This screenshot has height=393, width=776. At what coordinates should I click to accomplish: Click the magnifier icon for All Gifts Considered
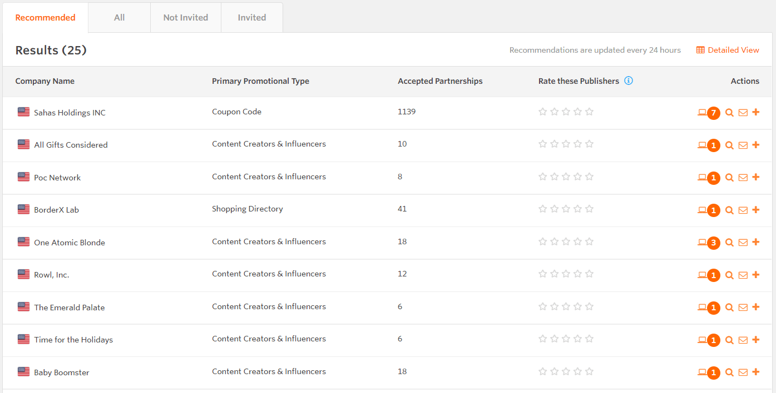click(729, 145)
